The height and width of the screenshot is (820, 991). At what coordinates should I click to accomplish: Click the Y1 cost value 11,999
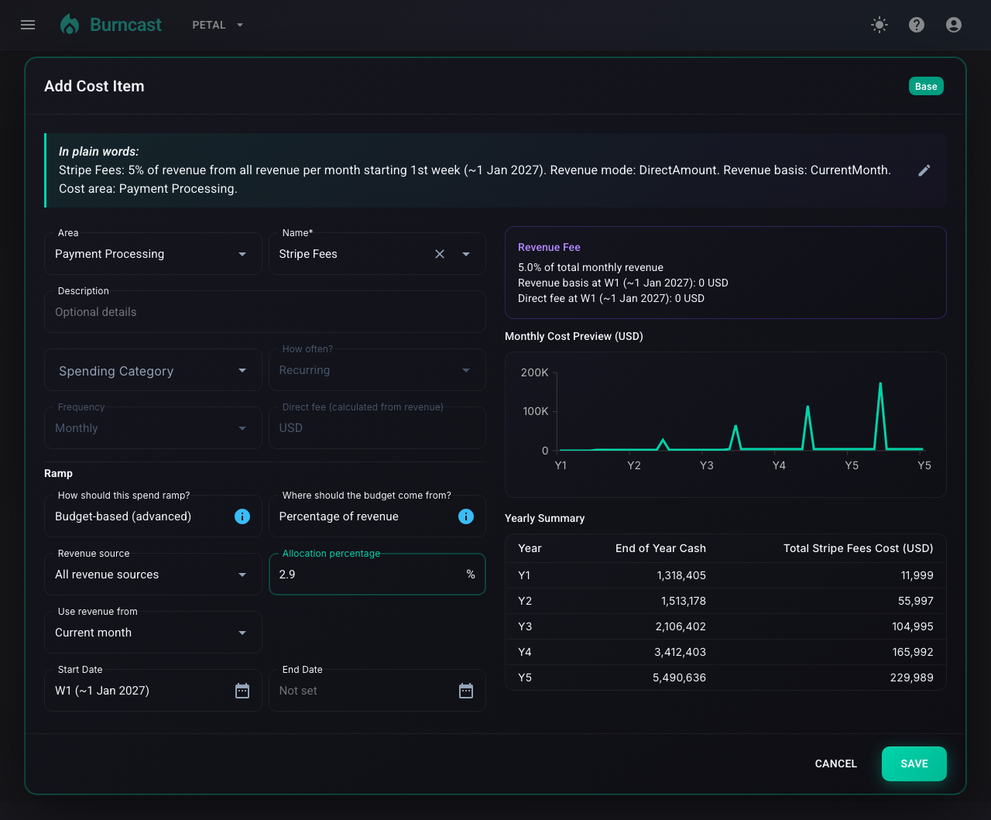(917, 575)
